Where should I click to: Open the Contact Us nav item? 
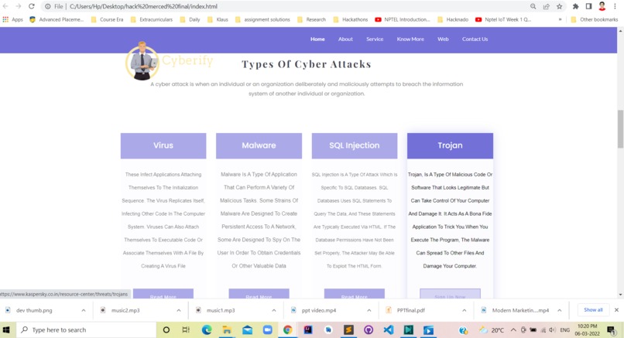(475, 39)
